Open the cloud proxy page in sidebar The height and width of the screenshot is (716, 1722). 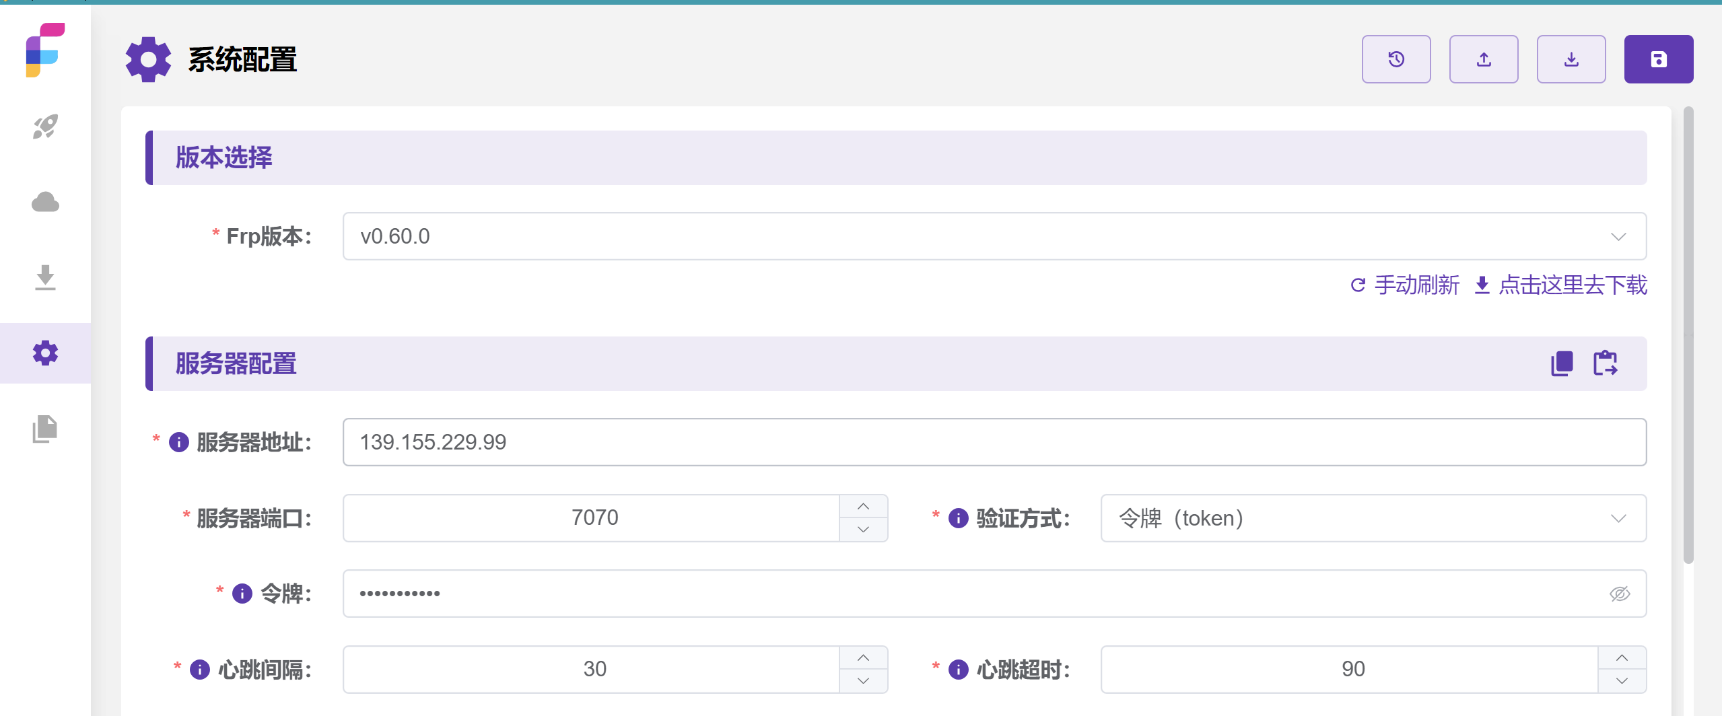click(45, 202)
